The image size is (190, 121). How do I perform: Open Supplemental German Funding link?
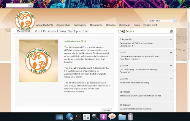[x=135, y=109]
